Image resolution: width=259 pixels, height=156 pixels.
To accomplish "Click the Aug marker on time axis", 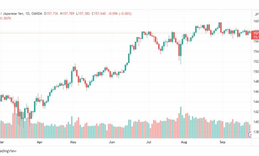I will click(x=184, y=142).
